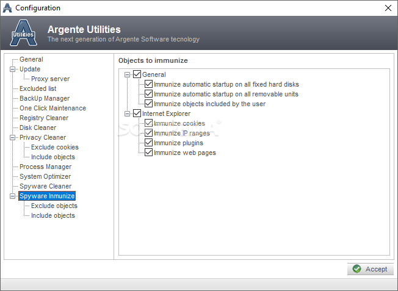This screenshot has height=291, width=398.
Task: Toggle the Internet Explorer group checkbox
Action: [x=137, y=113]
